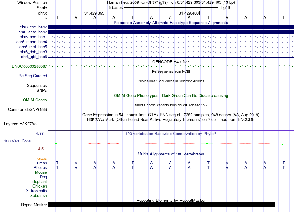Click the RefSeq genes from NCBI title
The height and width of the screenshot is (212, 294).
point(171,71)
